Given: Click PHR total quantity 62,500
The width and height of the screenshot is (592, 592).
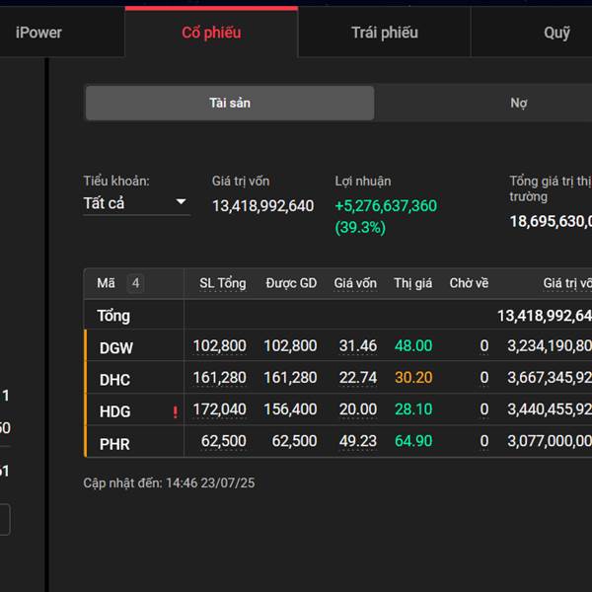Looking at the screenshot, I should (x=224, y=441).
